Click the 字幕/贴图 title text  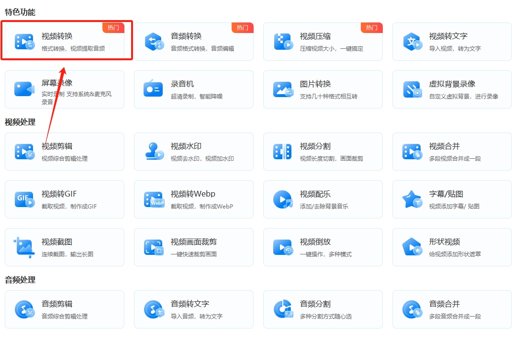click(446, 194)
